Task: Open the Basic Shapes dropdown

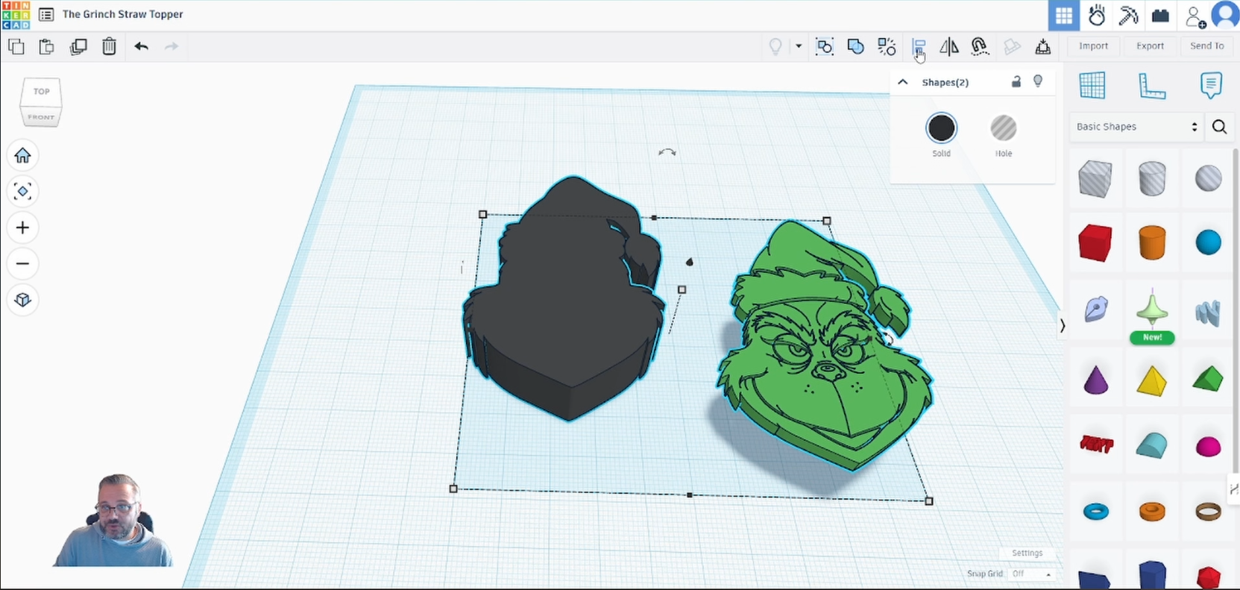Action: [1136, 127]
